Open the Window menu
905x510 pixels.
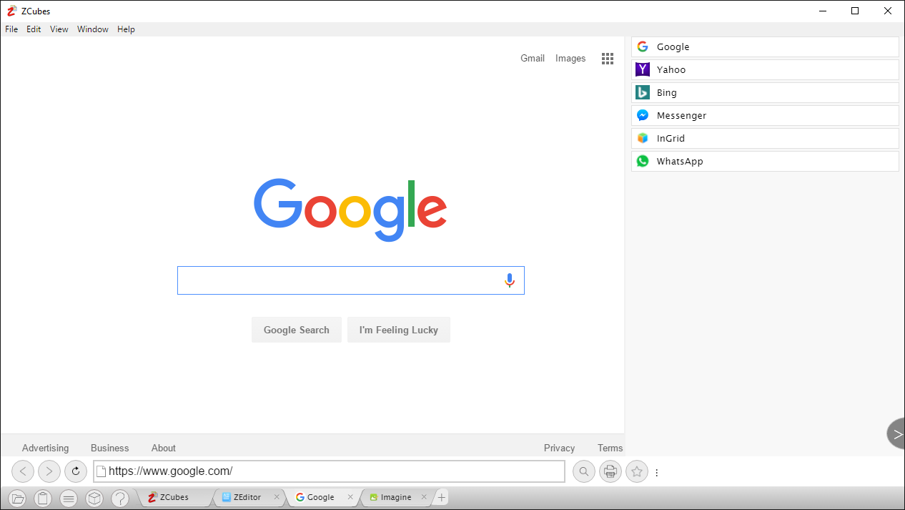coord(93,29)
